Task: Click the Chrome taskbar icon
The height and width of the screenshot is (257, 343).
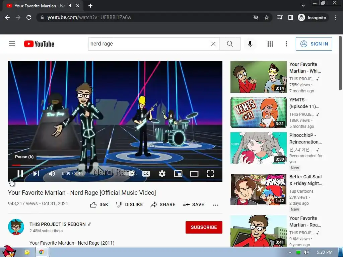Action: (x=41, y=252)
